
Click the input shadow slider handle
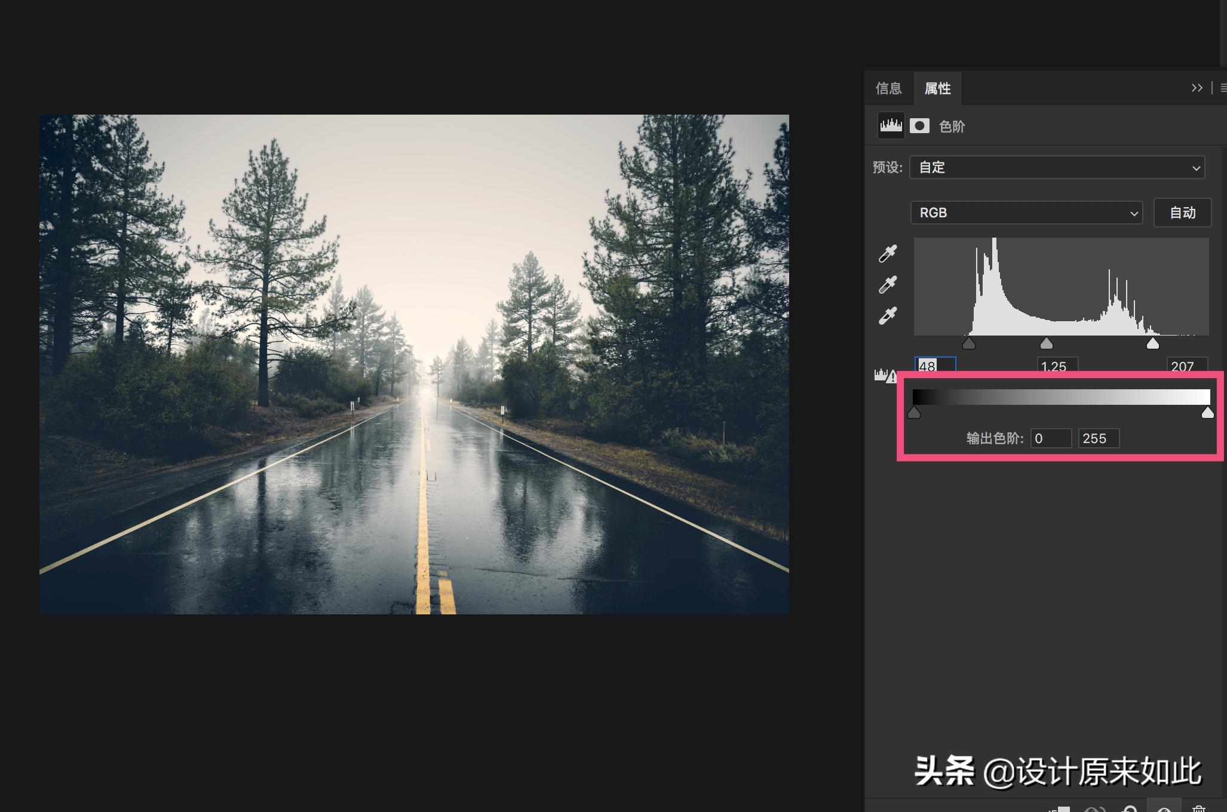(x=969, y=343)
